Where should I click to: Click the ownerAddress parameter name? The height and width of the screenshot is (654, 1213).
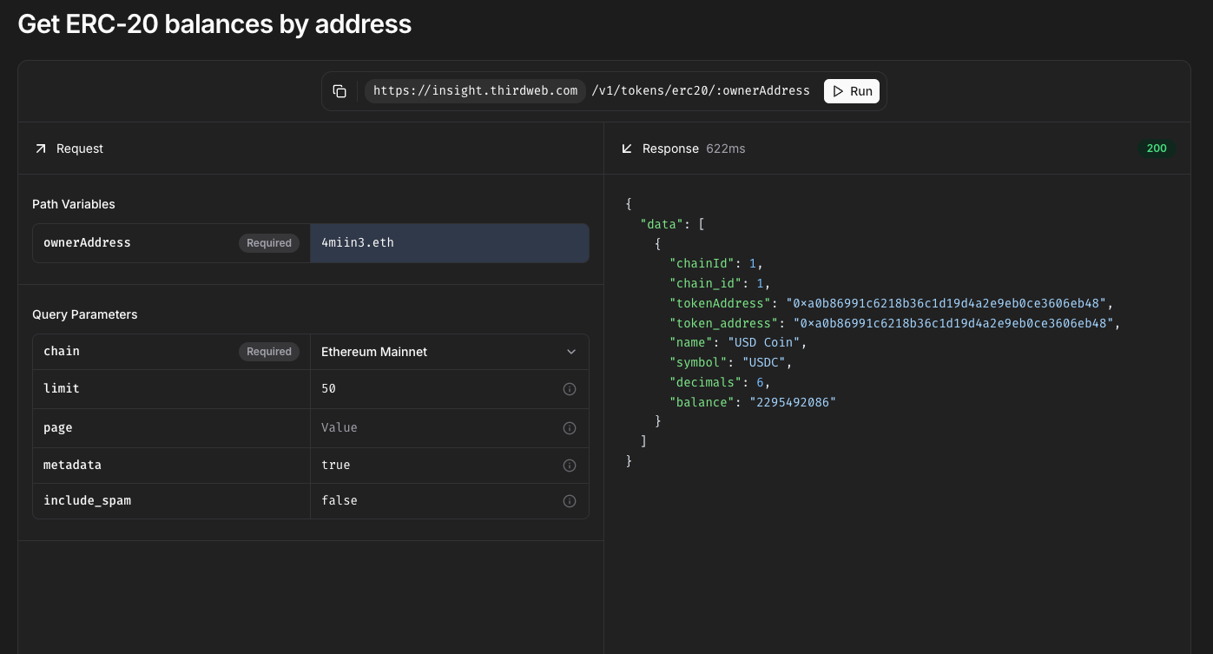[87, 243]
